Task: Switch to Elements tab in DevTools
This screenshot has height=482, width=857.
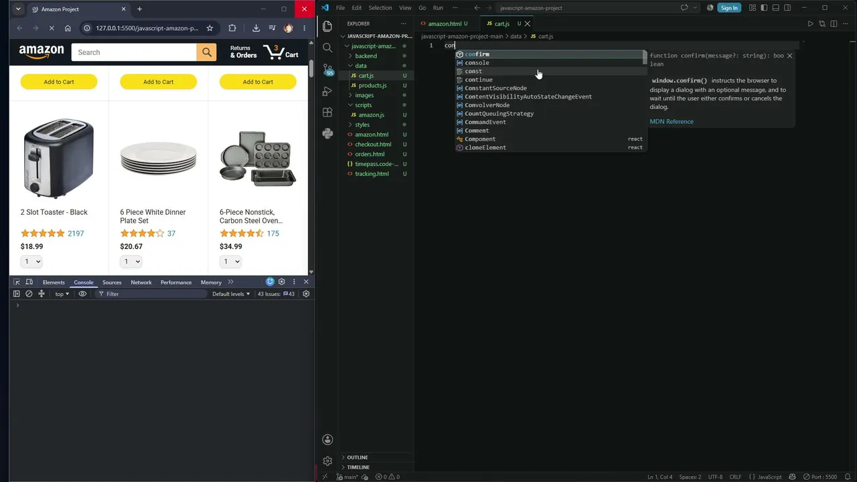Action: [54, 283]
